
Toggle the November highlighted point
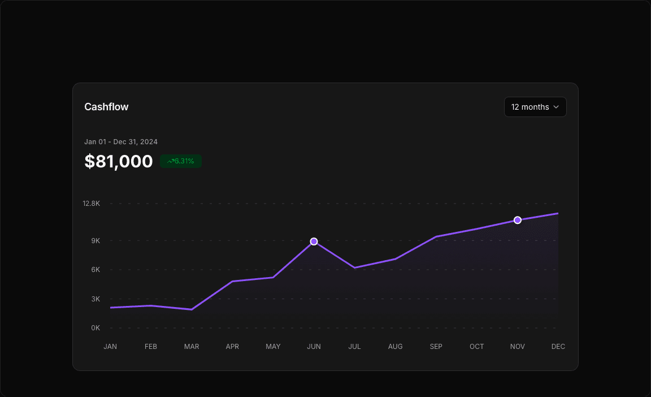[x=517, y=220]
